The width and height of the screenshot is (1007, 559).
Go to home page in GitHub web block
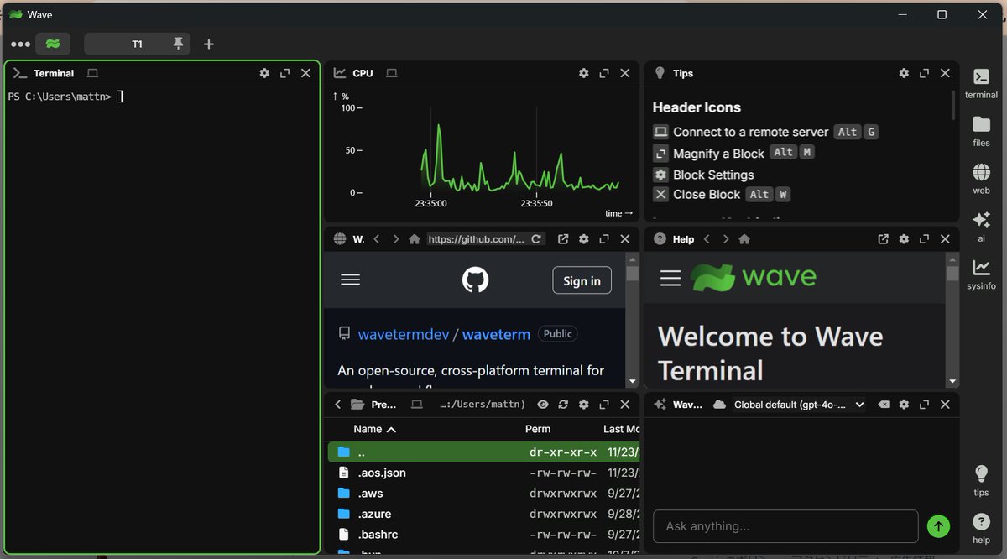[414, 239]
